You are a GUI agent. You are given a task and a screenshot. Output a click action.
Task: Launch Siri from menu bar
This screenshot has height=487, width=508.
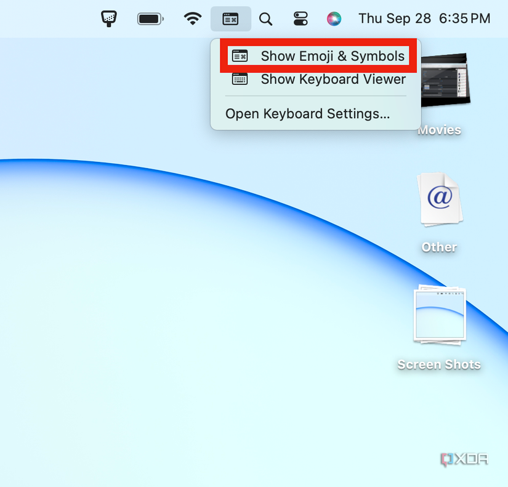click(x=334, y=19)
